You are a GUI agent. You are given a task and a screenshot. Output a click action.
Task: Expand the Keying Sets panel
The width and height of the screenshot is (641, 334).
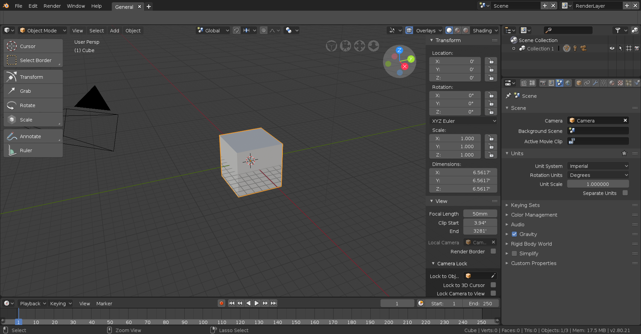[525, 205]
